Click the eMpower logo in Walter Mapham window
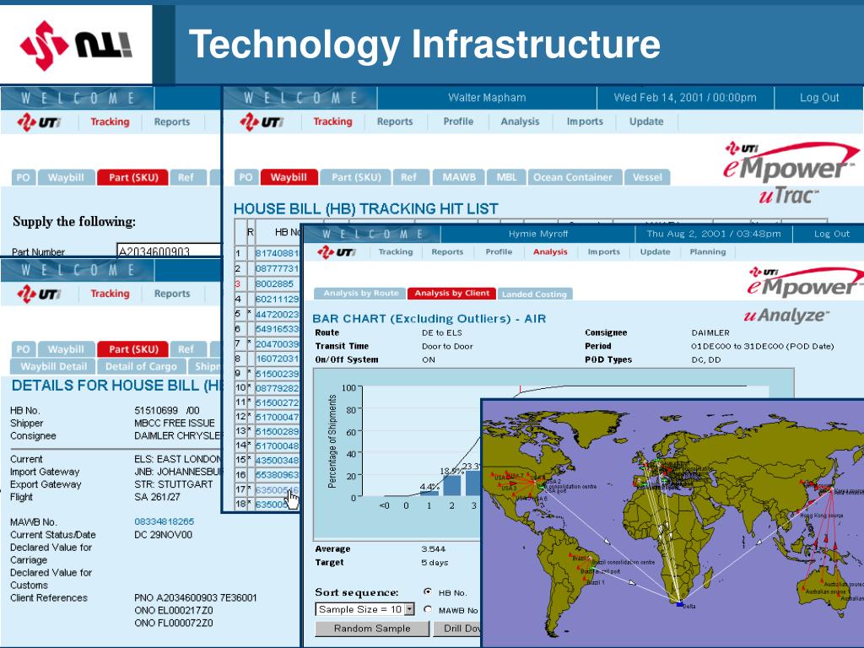Image resolution: width=864 pixels, height=648 pixels. click(x=791, y=163)
